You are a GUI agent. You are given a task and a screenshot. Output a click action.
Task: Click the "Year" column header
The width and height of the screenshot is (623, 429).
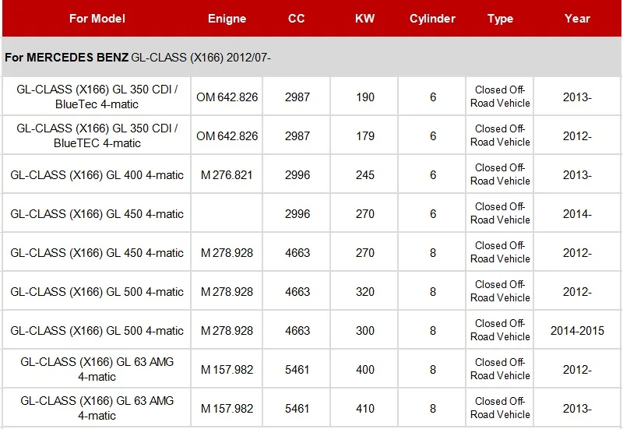coord(577,19)
